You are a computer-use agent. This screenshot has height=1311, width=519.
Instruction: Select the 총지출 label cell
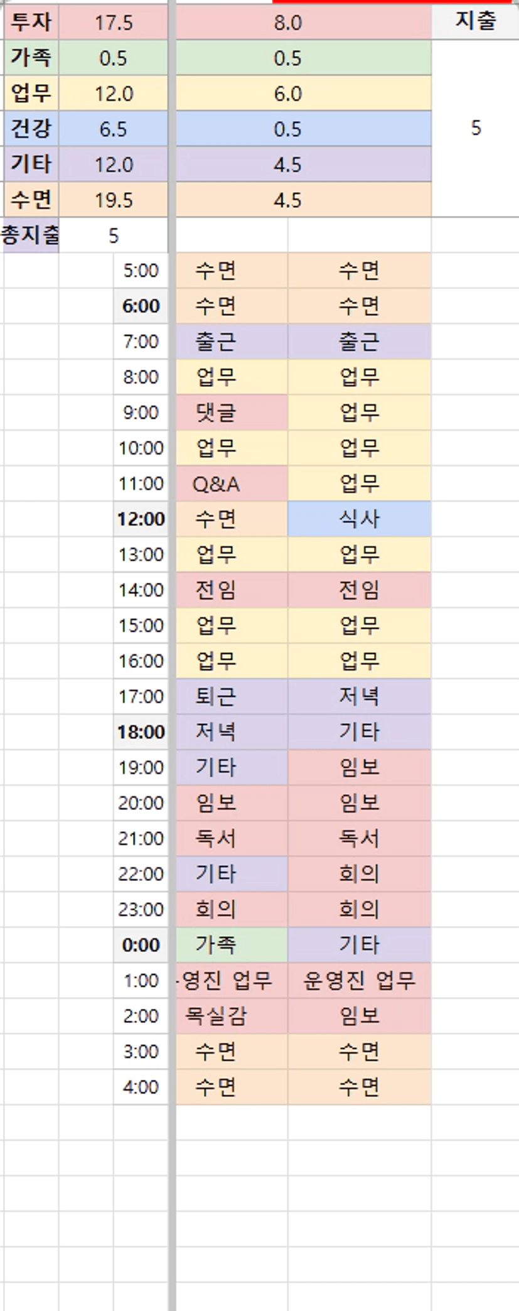(30, 235)
